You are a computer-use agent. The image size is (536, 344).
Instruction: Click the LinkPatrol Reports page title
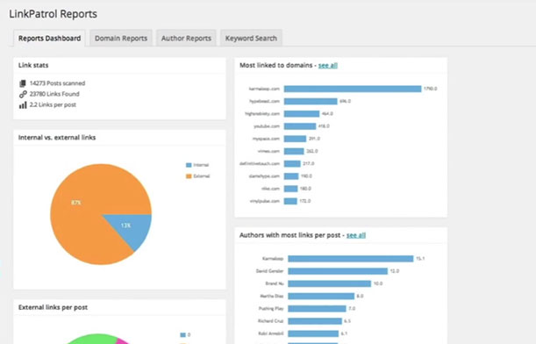(53, 14)
